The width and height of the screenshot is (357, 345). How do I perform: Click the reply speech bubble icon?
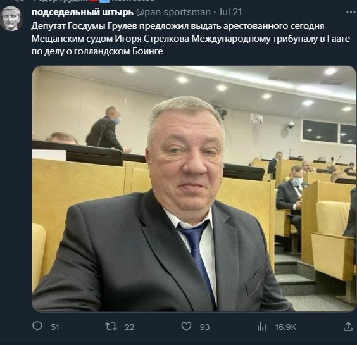tap(37, 327)
